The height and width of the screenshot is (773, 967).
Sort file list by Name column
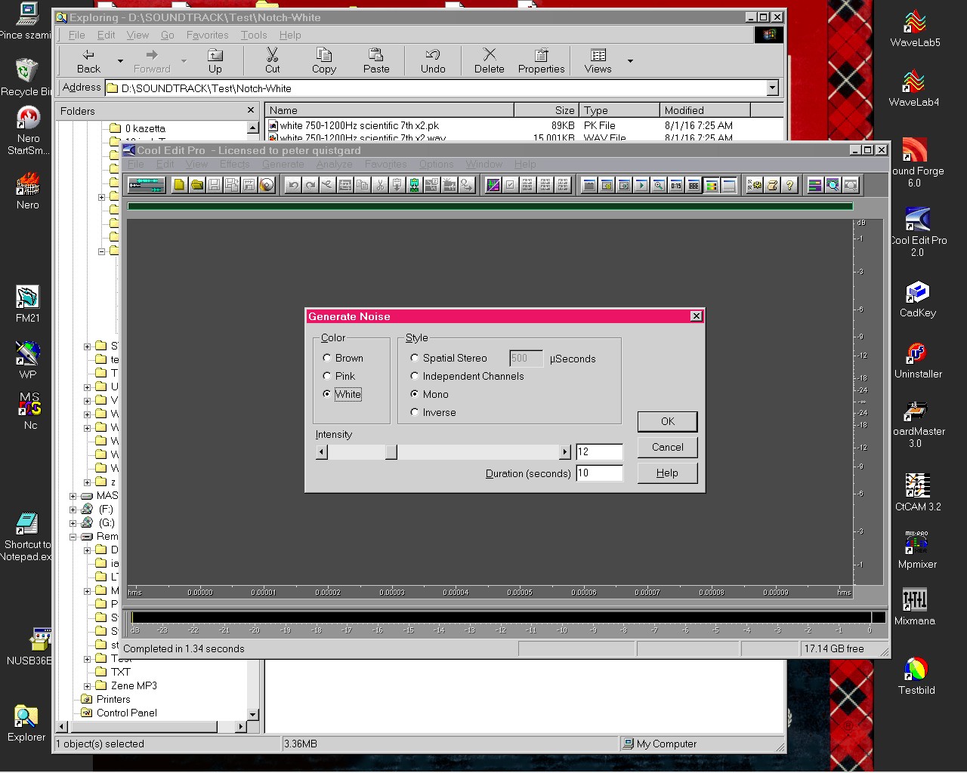click(x=389, y=110)
